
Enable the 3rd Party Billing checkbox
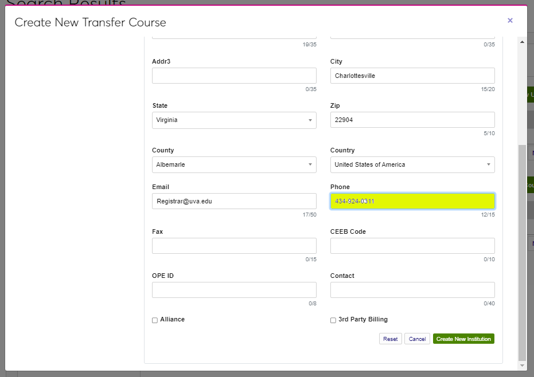pos(333,320)
